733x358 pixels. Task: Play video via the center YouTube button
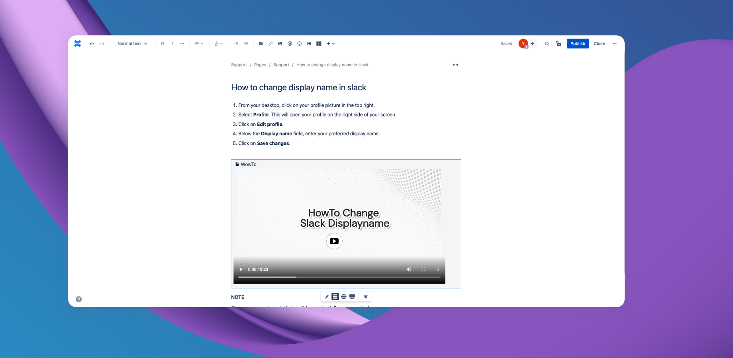tap(334, 241)
